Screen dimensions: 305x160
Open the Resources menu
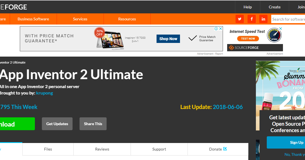(x=127, y=19)
